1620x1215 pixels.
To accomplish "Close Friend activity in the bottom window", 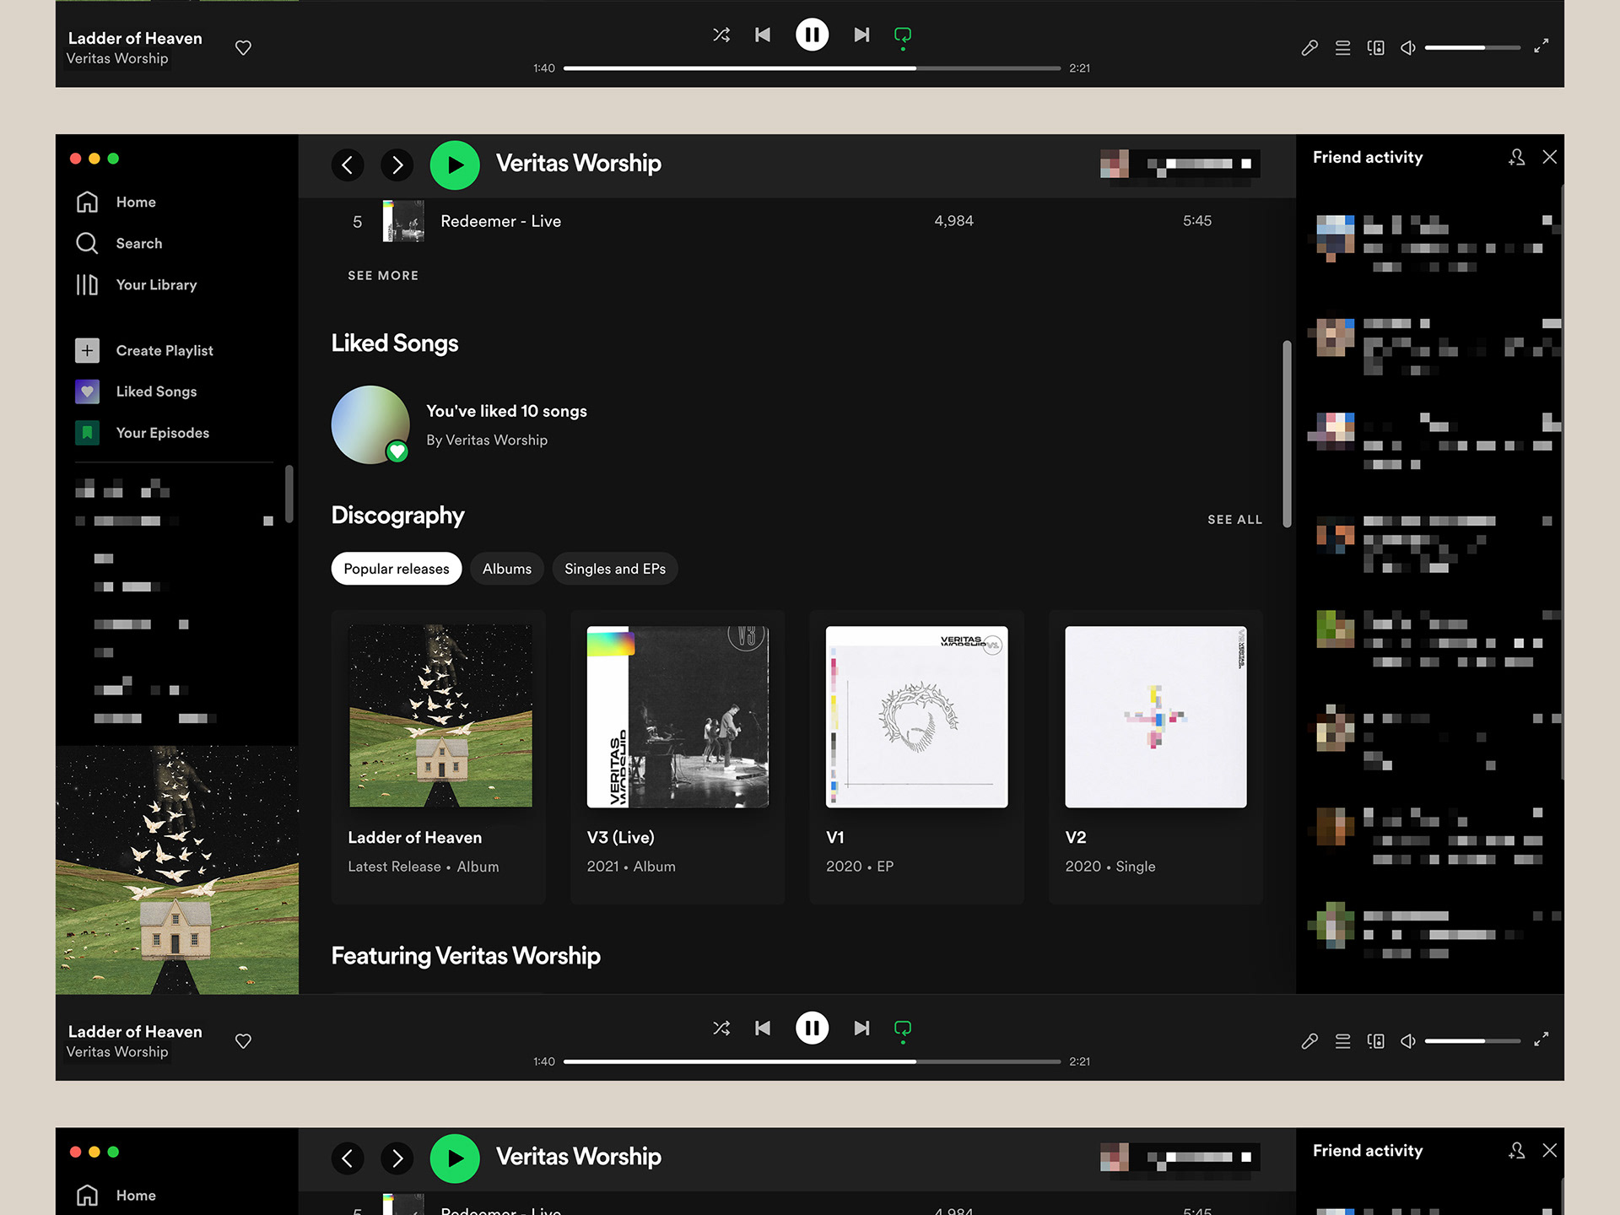I will coord(1550,1151).
